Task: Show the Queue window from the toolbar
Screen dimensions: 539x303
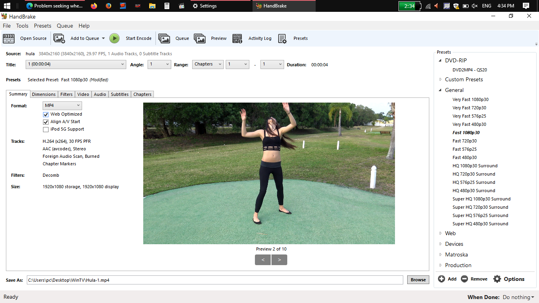Action: click(x=174, y=38)
